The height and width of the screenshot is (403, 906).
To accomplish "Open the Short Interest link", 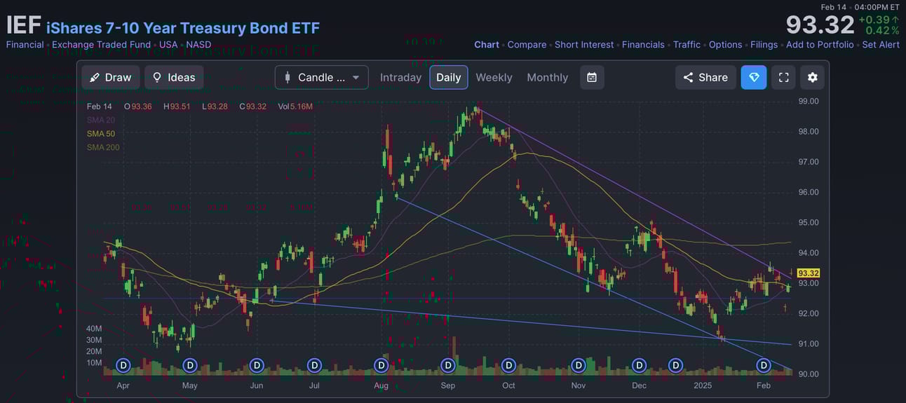I will click(584, 44).
